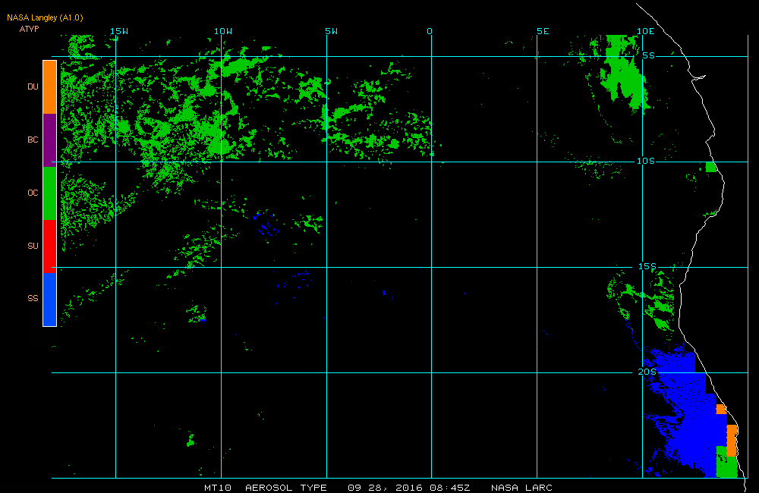Click the green OC legend color swatch
Viewport: 759px width, 493px height.
[x=50, y=193]
